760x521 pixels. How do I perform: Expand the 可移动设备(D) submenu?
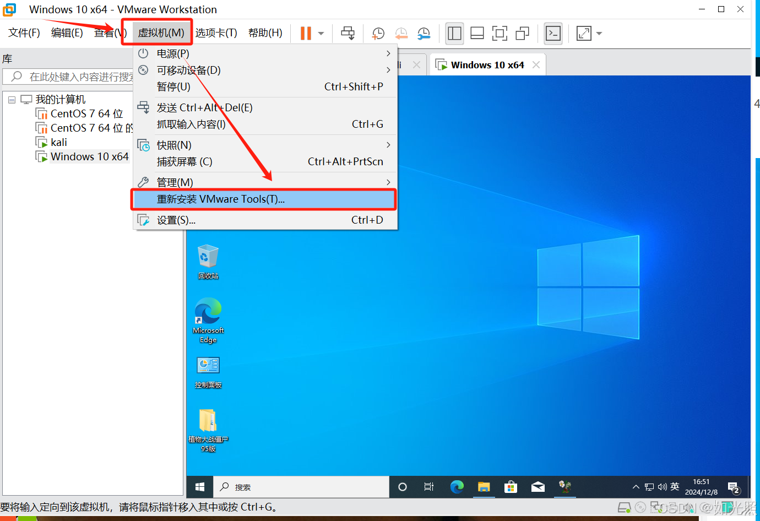tap(265, 70)
